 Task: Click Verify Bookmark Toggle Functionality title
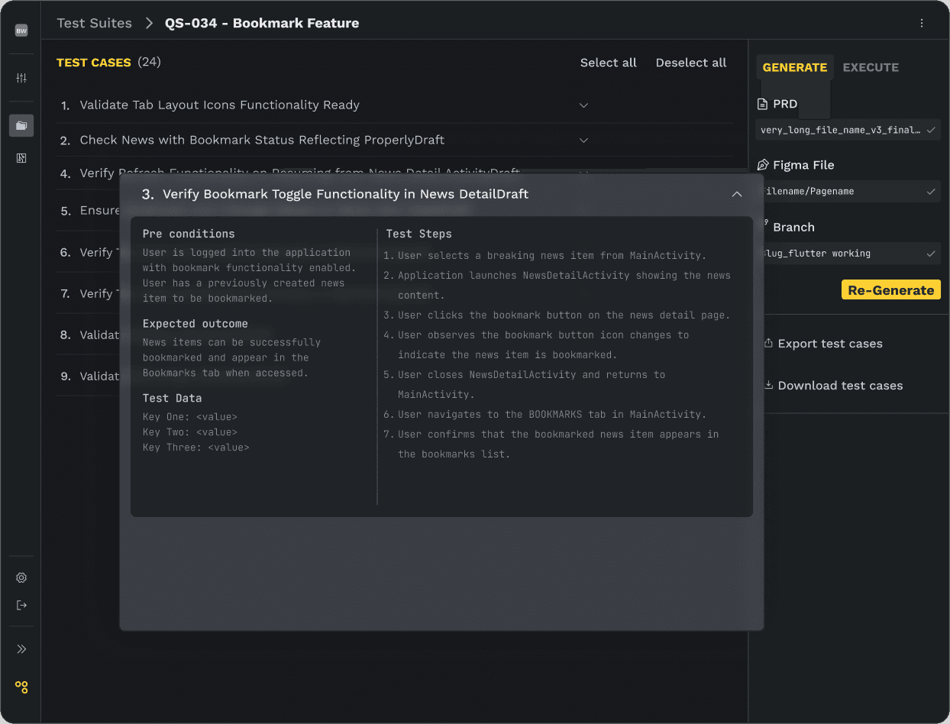[x=346, y=194]
